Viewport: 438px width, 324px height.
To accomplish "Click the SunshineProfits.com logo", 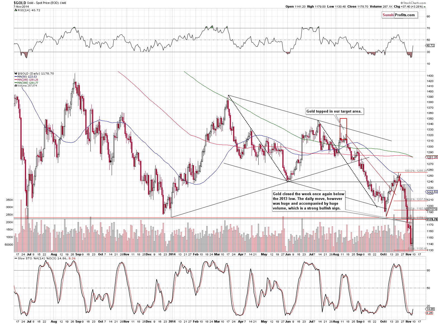I will pyautogui.click(x=400, y=15).
